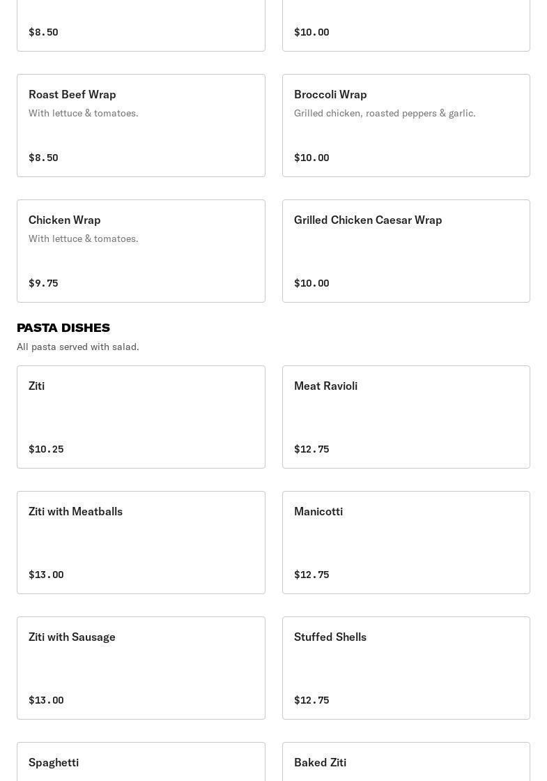Viewport: 547px width, 781px height.
Task: Open the Spaghetti item card
Action: point(141,762)
